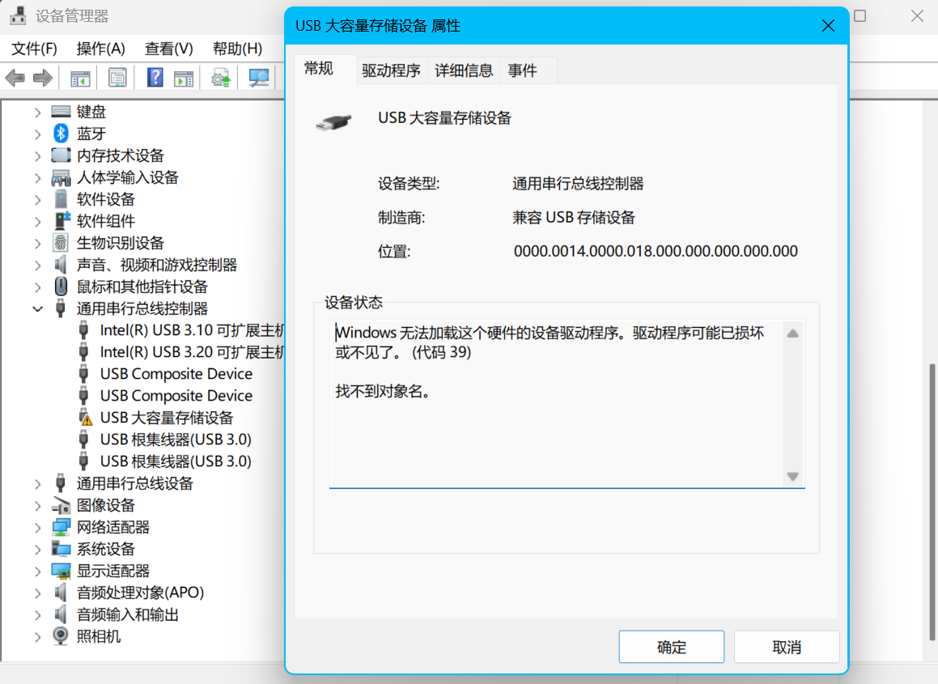
Task: Click the warning icon on USB 大容量存储设备
Action: click(x=85, y=418)
